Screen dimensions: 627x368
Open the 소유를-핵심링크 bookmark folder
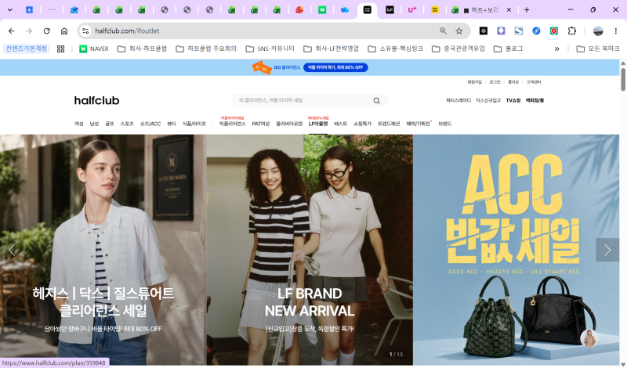click(x=395, y=49)
